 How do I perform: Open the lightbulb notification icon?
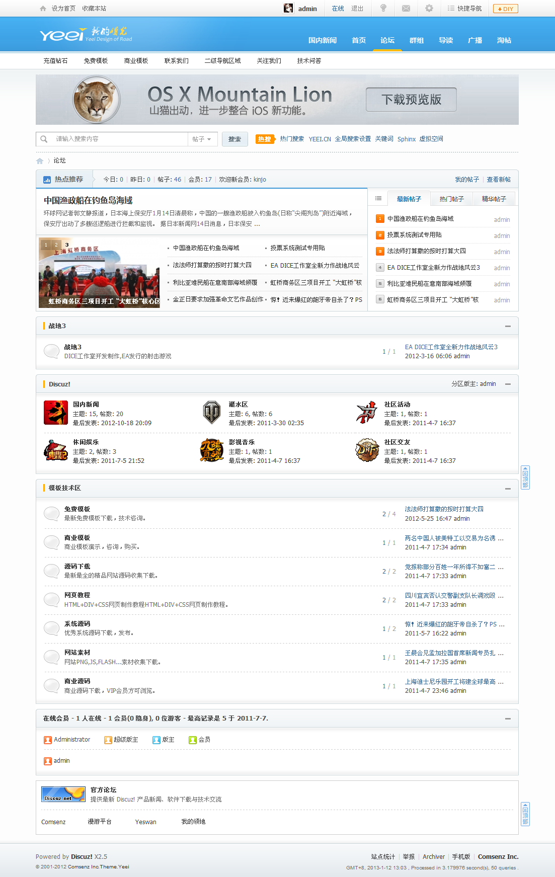pyautogui.click(x=383, y=8)
